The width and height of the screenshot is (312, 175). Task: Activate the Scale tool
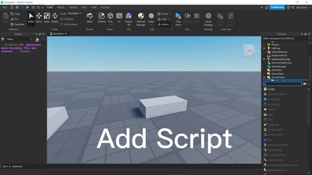tap(47, 18)
